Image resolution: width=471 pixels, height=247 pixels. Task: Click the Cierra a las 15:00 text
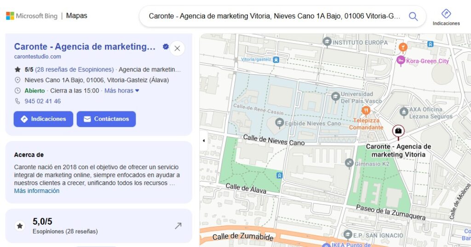point(75,90)
